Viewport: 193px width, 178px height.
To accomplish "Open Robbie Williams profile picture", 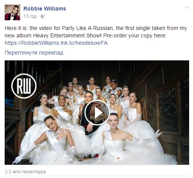I will (x=12, y=12).
